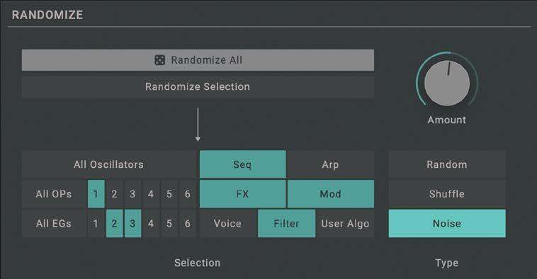Deselect envelope 2 in EGs row
Image resolution: width=537 pixels, height=279 pixels.
[x=114, y=224]
